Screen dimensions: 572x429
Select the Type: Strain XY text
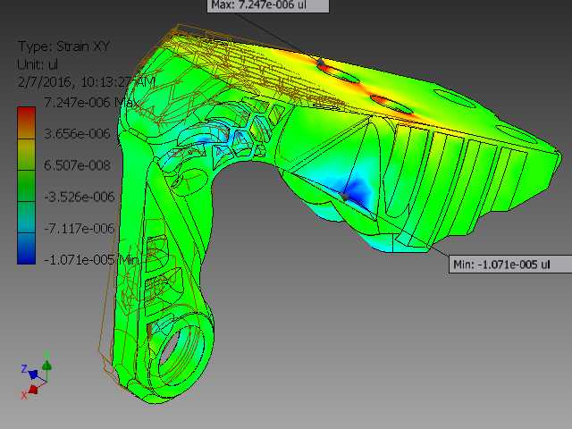pos(63,46)
